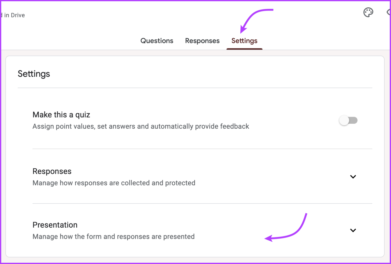Switch to the Questions tab
This screenshot has width=391, height=264.
(157, 41)
